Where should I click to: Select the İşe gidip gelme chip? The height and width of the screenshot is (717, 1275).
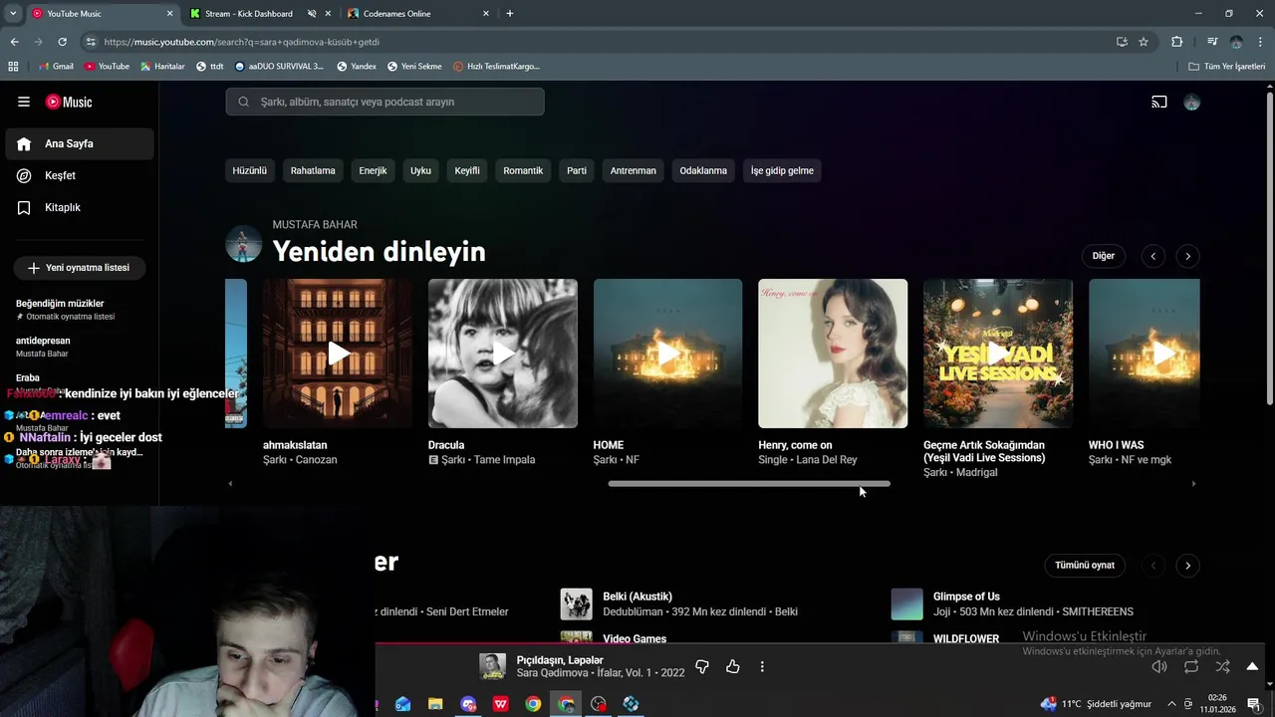click(x=782, y=170)
